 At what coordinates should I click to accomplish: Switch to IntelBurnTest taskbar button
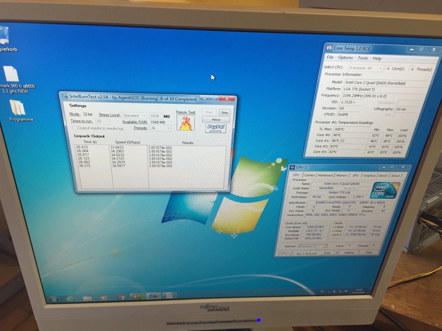tap(153, 296)
